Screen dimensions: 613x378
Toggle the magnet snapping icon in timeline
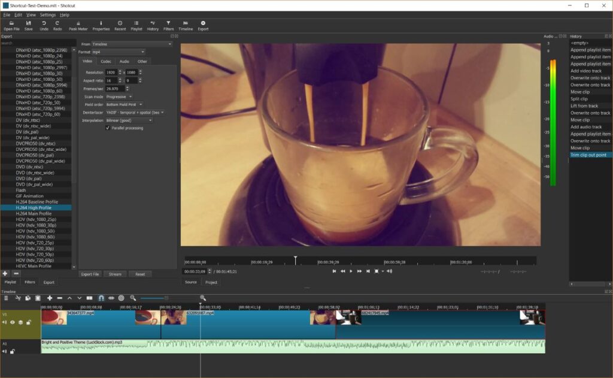101,298
